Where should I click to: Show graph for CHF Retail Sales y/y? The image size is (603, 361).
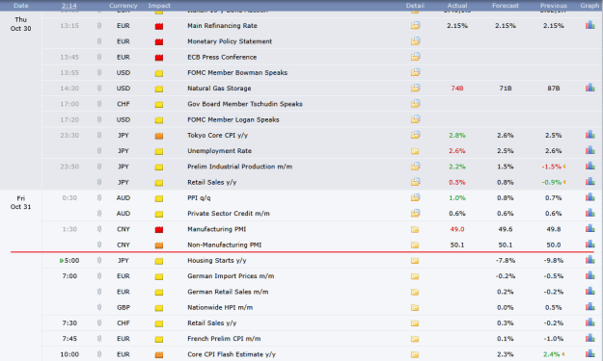(x=589, y=322)
